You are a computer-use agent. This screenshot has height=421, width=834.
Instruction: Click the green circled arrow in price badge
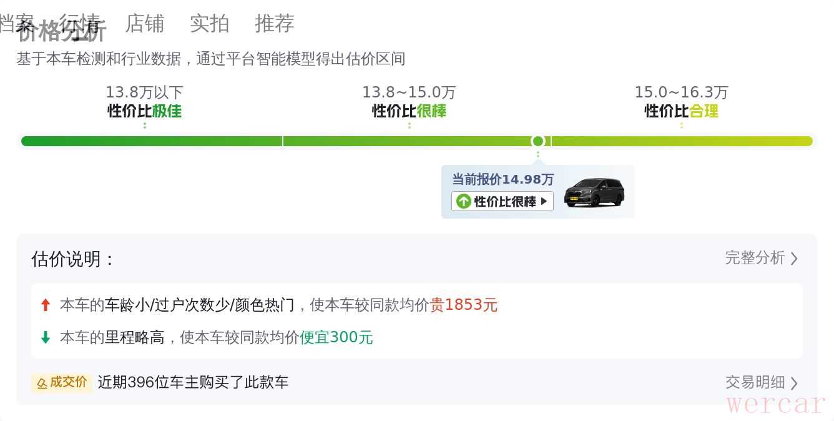[x=463, y=201]
